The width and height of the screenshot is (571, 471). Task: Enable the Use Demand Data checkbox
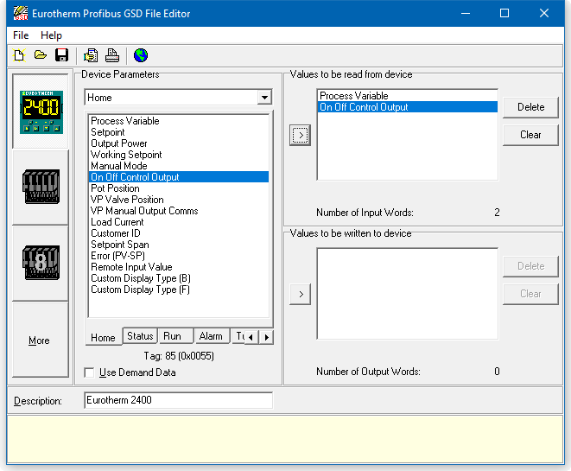[89, 372]
